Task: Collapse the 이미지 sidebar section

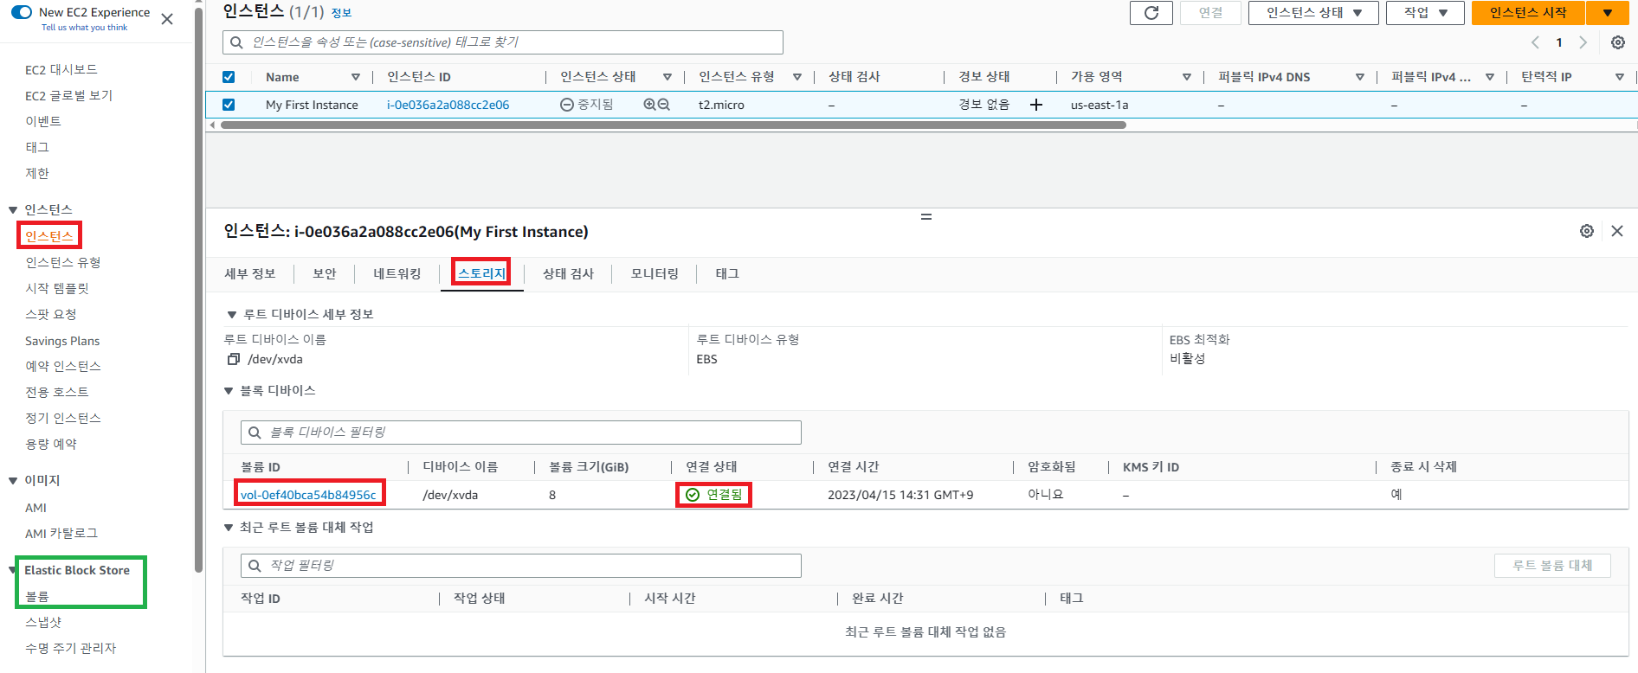Action: (13, 480)
